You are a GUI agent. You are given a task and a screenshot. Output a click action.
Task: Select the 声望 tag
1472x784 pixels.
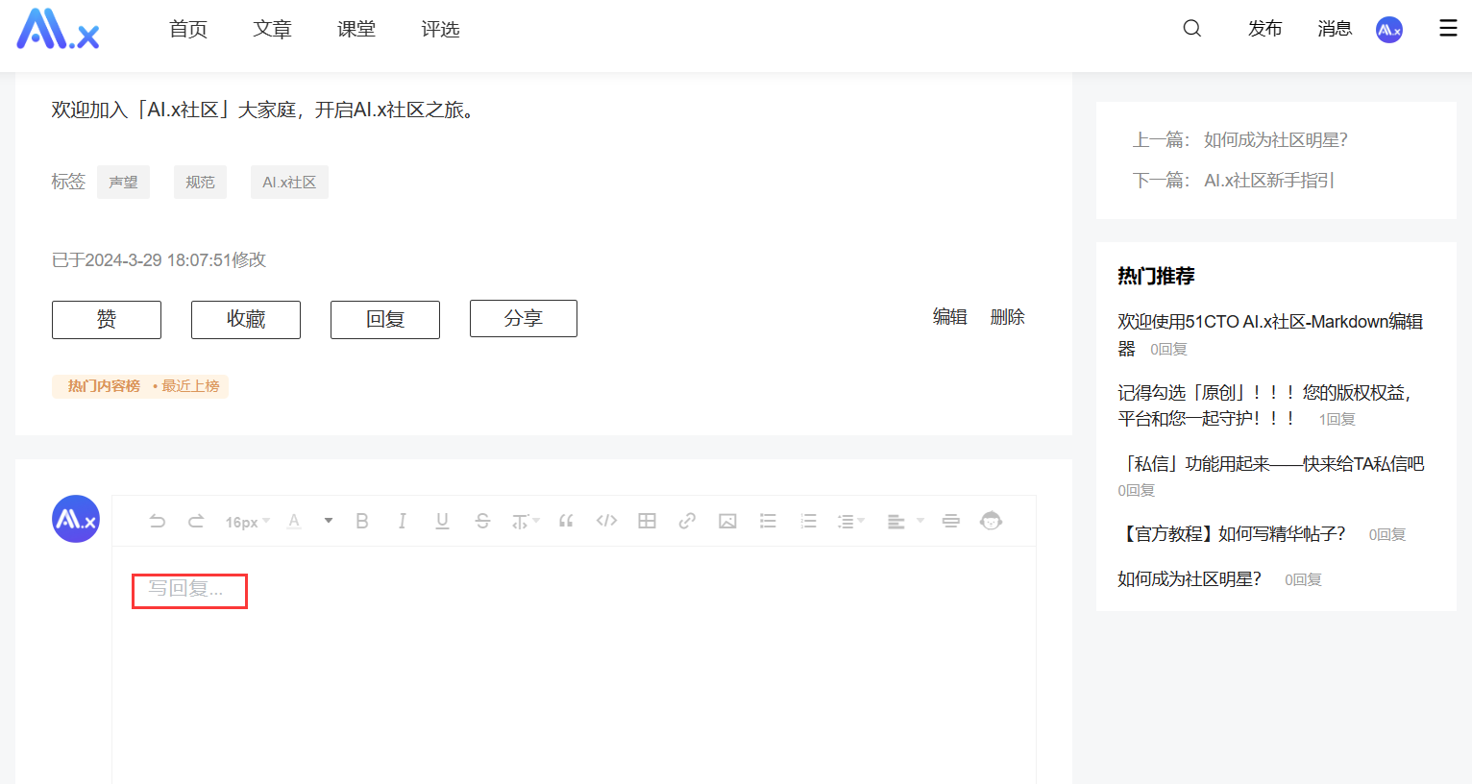coord(123,182)
